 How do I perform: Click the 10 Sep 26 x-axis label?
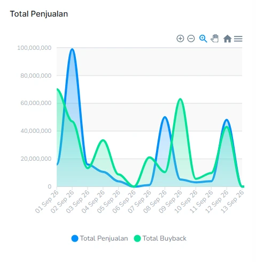tap(186, 201)
